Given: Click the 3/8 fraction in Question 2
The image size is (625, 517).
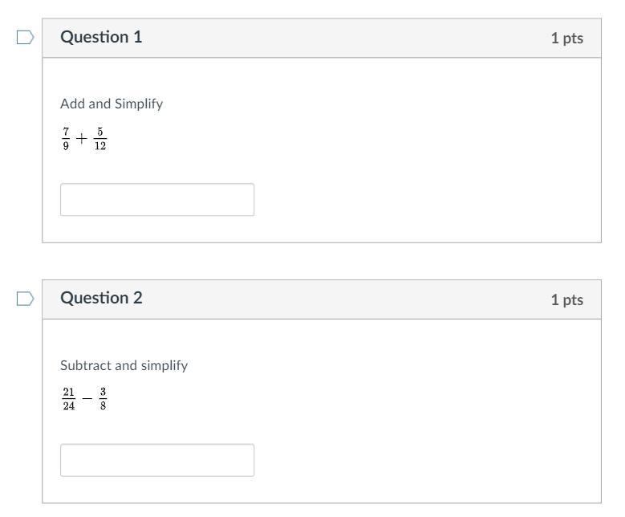Looking at the screenshot, I should coord(103,399).
